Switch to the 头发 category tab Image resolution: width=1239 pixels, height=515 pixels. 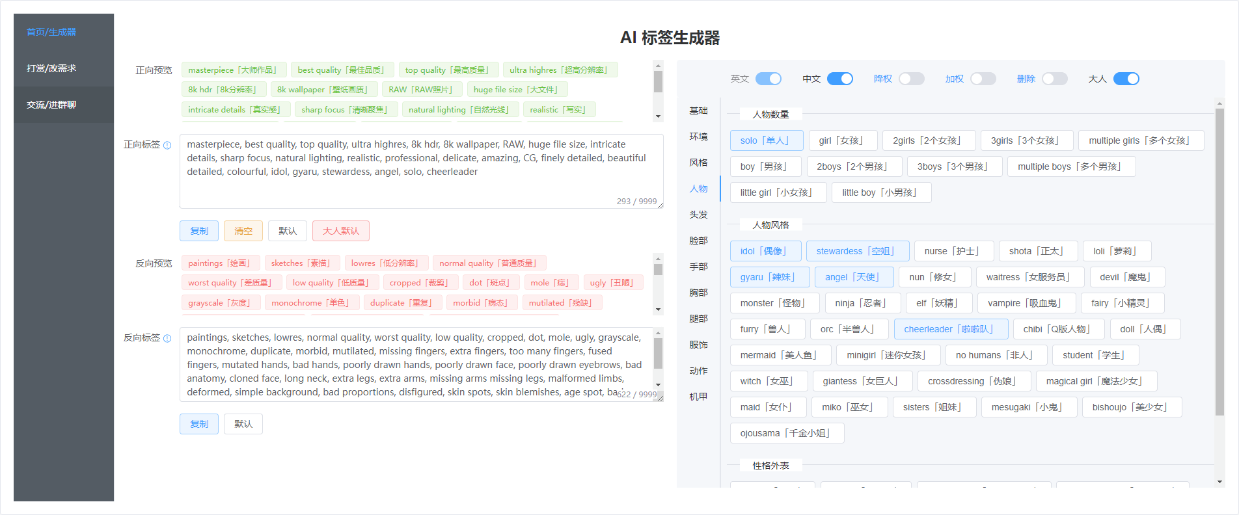coord(698,215)
